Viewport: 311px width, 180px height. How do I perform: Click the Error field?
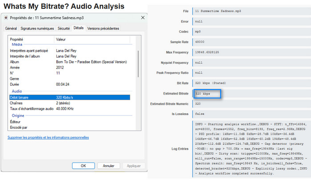[x=251, y=21]
